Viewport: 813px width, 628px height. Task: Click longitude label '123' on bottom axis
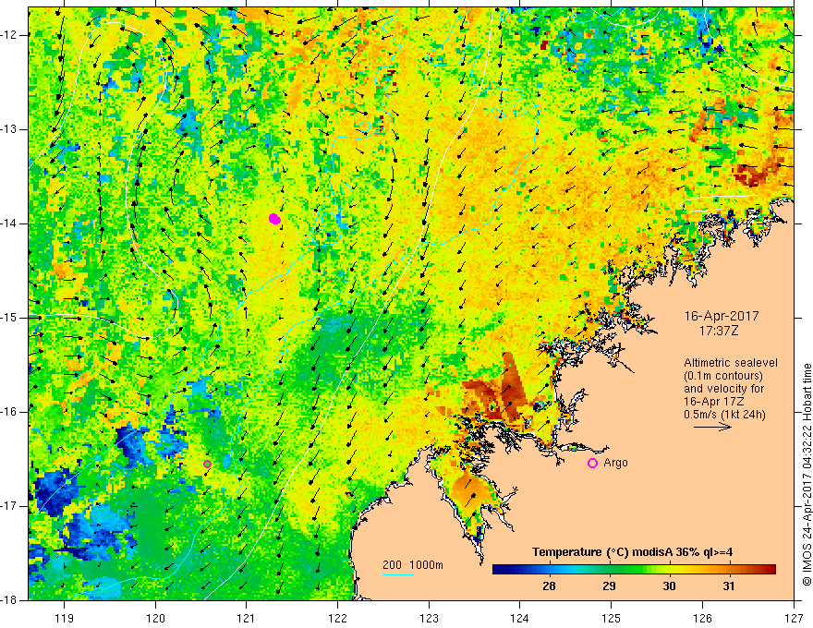[x=429, y=618]
